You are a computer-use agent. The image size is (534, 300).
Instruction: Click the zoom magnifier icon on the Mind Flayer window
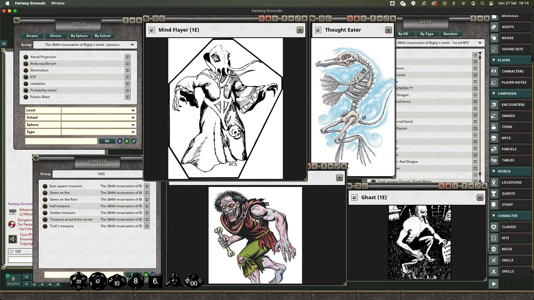[x=262, y=18]
